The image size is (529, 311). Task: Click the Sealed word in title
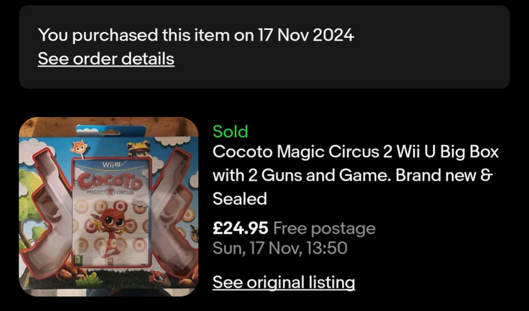(239, 199)
